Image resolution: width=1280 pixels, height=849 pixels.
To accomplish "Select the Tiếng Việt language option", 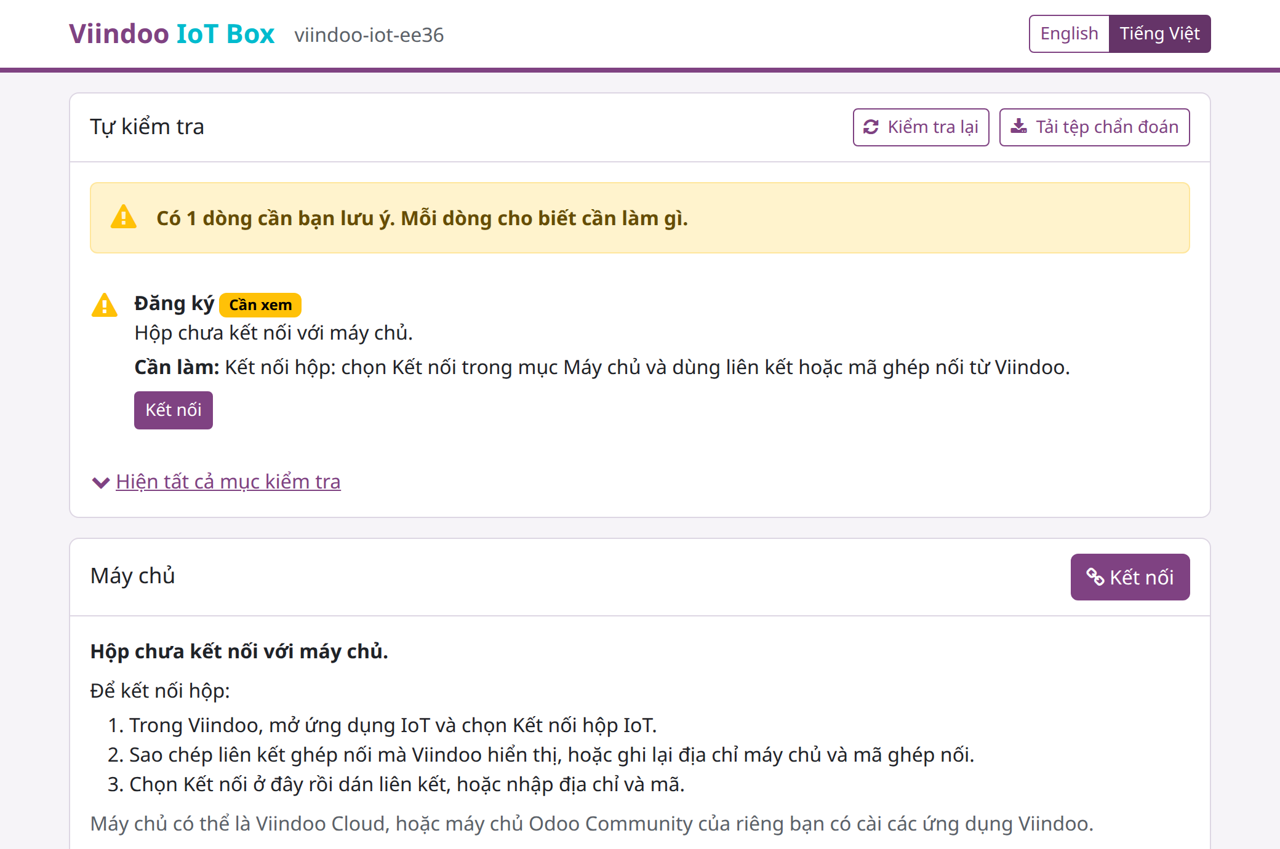I will click(x=1159, y=34).
